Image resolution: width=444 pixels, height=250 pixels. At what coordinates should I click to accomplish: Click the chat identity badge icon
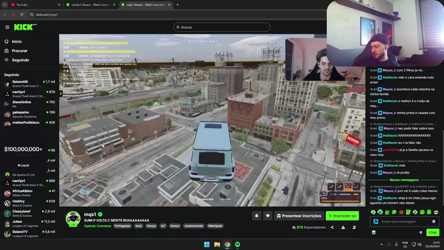(x=376, y=222)
